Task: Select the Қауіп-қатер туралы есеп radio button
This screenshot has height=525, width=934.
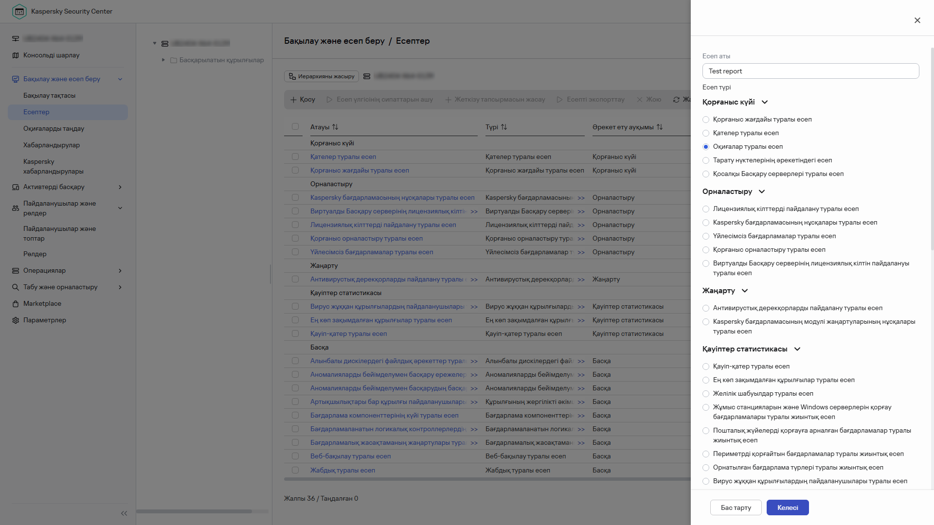Action: coord(706,367)
